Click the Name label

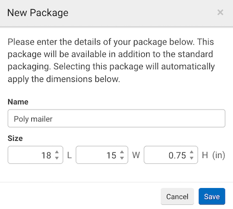[18, 102]
